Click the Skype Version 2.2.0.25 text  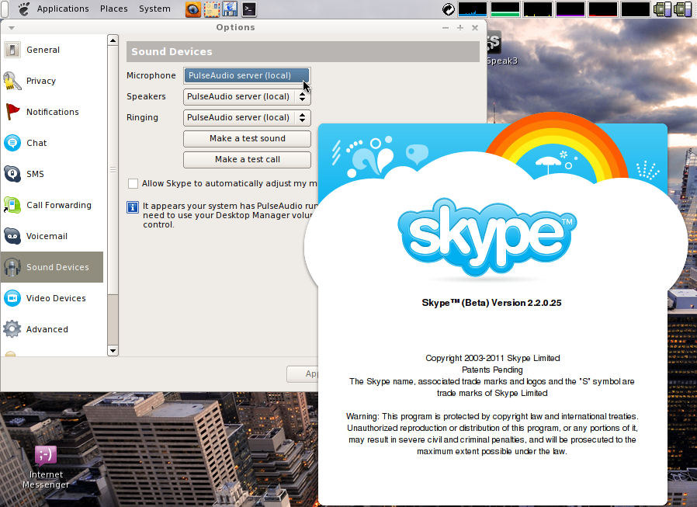(x=491, y=303)
